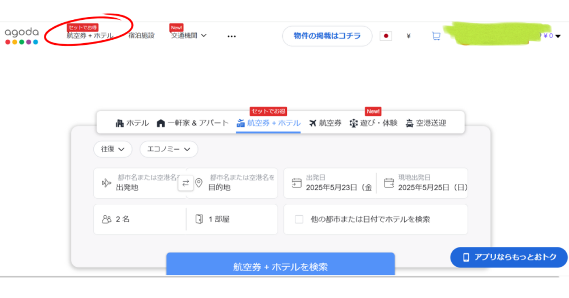The height and width of the screenshot is (298, 569).
Task: Click the plane icon on 航空券 tab
Action: point(313,123)
